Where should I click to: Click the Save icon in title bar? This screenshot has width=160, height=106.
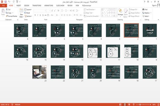tap(6, 2)
